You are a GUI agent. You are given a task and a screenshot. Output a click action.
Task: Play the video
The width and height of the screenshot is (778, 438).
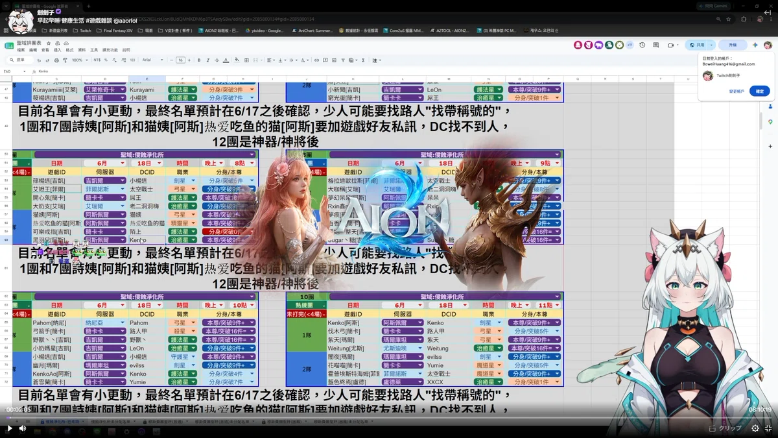tap(9, 428)
